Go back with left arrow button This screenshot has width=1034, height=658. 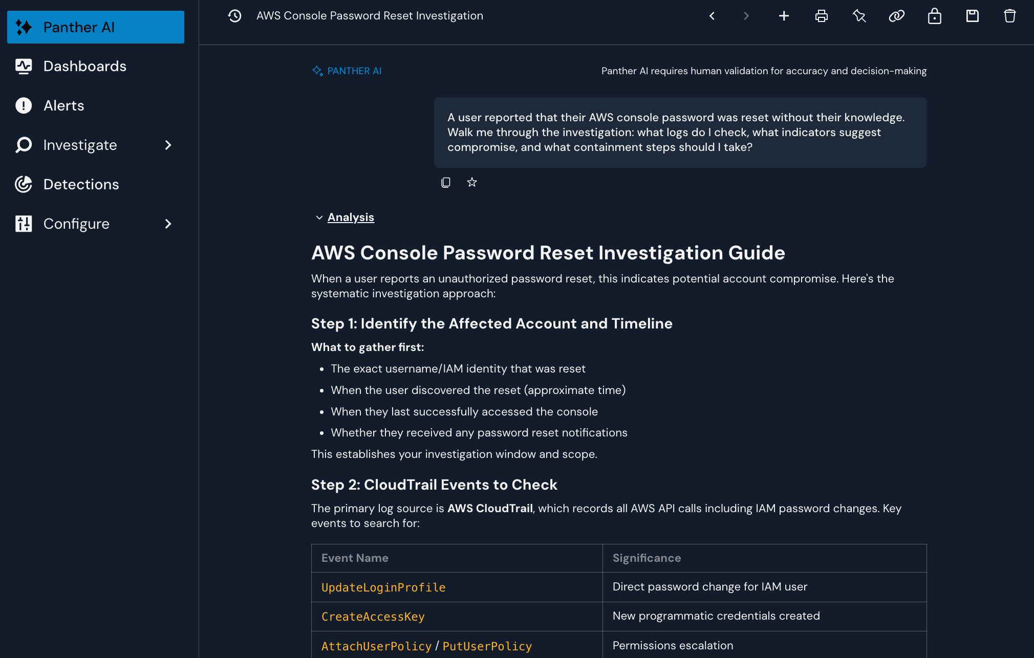coord(712,16)
